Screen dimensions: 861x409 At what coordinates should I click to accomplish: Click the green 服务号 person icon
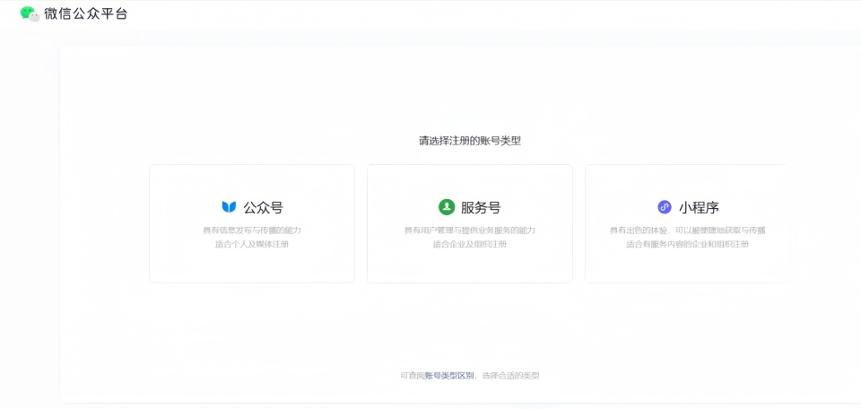[x=447, y=207]
